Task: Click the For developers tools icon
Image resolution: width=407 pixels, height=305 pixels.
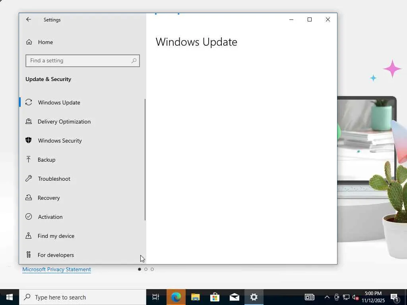Action: pos(29,255)
